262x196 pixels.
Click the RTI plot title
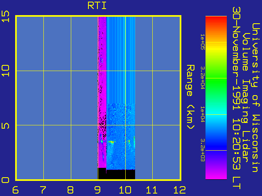97,6
